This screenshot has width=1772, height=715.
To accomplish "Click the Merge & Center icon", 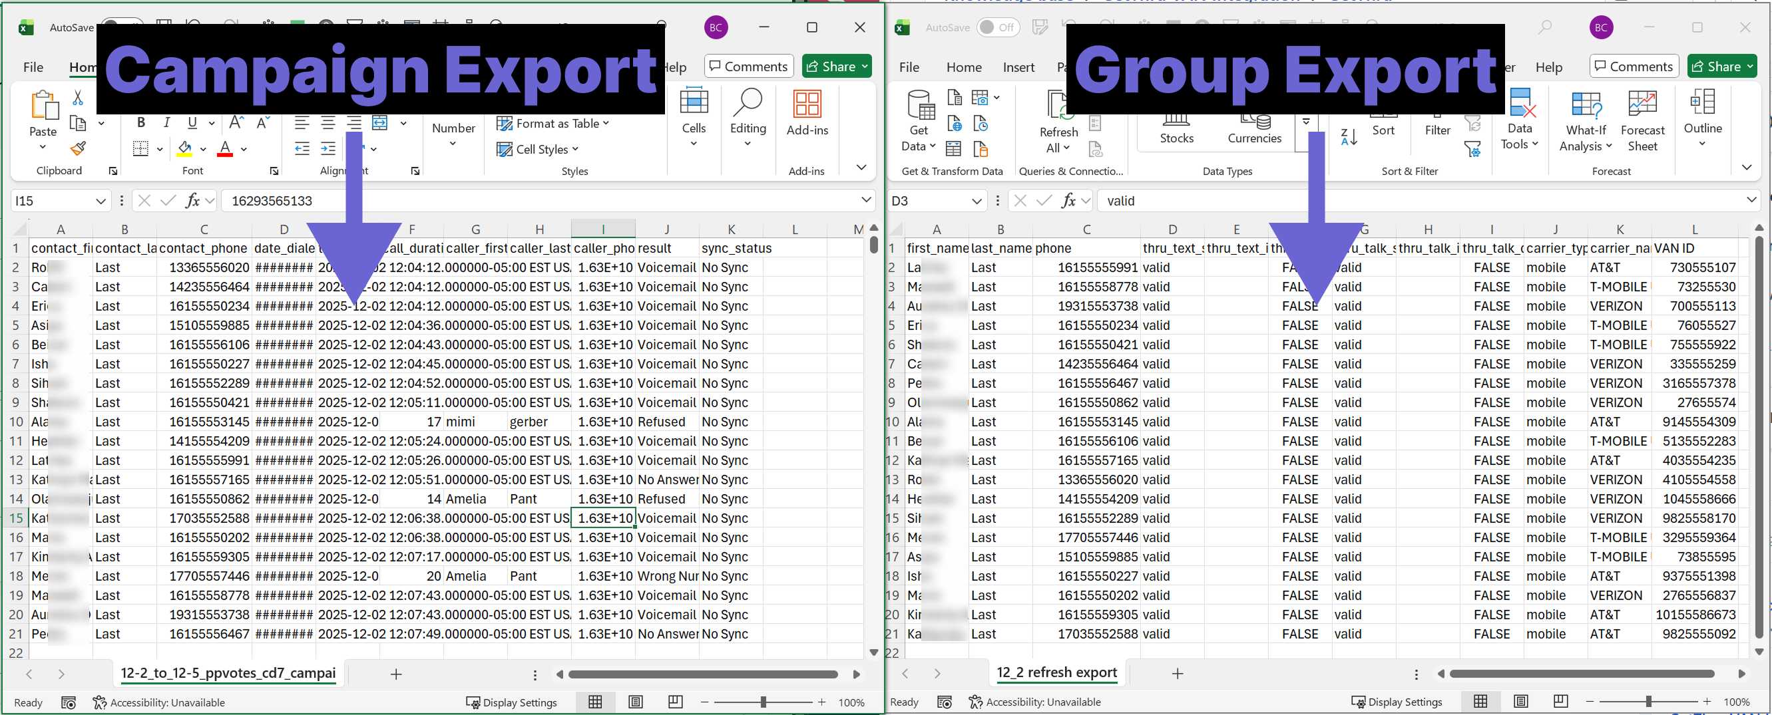I will tap(379, 123).
